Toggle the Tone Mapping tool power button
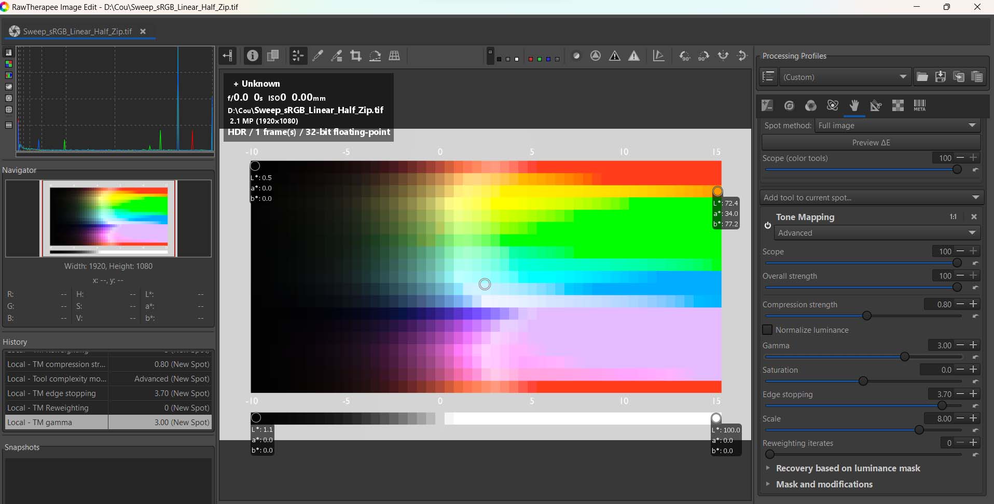The image size is (994, 504). [x=768, y=226]
